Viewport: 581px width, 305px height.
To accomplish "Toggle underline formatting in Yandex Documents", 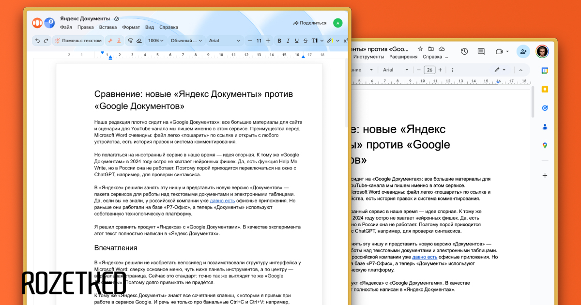I will pyautogui.click(x=297, y=41).
